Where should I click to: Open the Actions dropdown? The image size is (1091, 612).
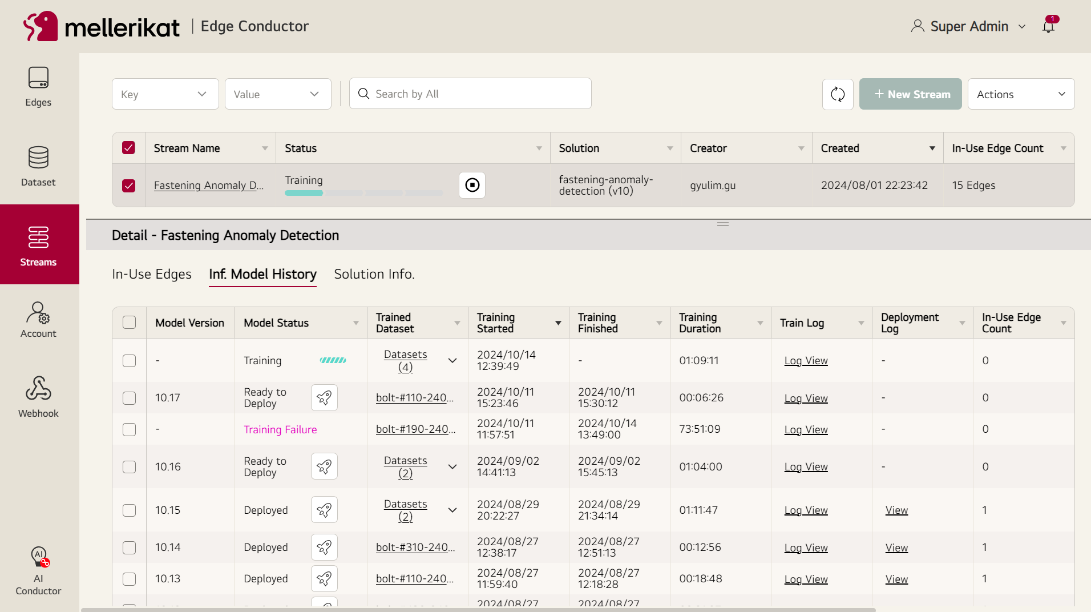point(1021,94)
